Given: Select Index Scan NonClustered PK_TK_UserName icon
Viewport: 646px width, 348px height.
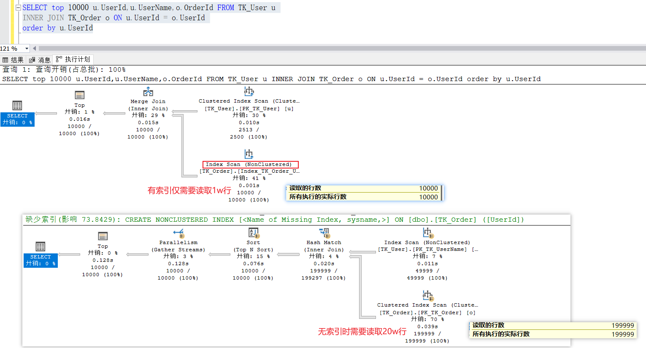Looking at the screenshot, I should (427, 233).
